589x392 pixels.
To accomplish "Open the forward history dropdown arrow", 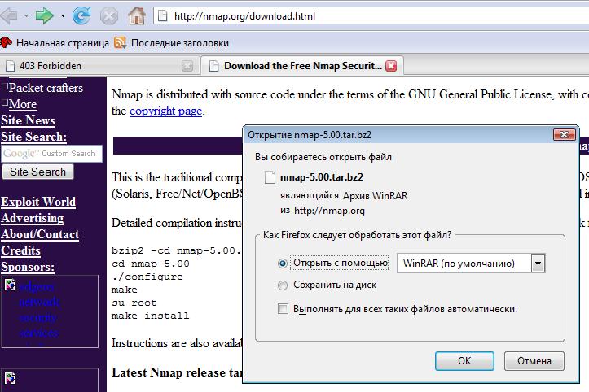I will (x=63, y=16).
